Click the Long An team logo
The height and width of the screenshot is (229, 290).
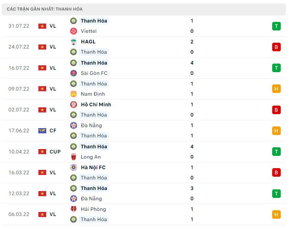pos(73,157)
